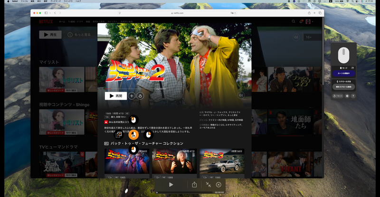Show Safari tab overview icon
Viewport: 380px width, 197px height.
(320, 13)
